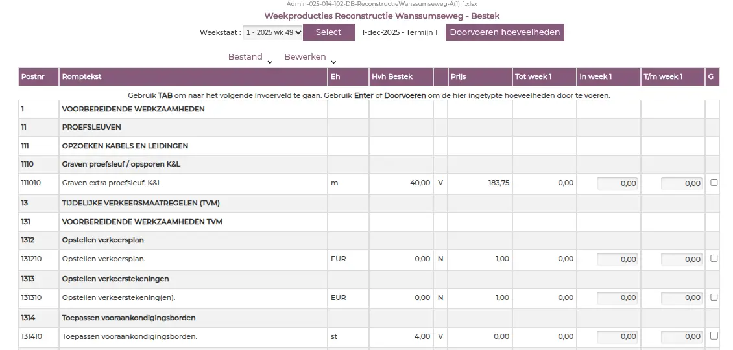Tick the G checkbox for row 131410
Viewport: 733px width, 350px height.
tap(714, 336)
